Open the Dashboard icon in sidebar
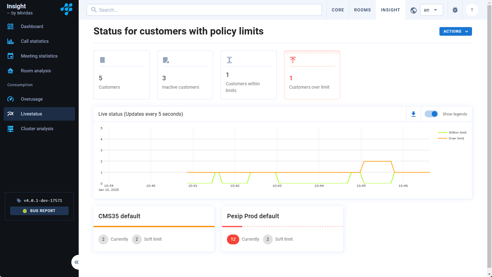The height and width of the screenshot is (277, 492). tap(10, 26)
